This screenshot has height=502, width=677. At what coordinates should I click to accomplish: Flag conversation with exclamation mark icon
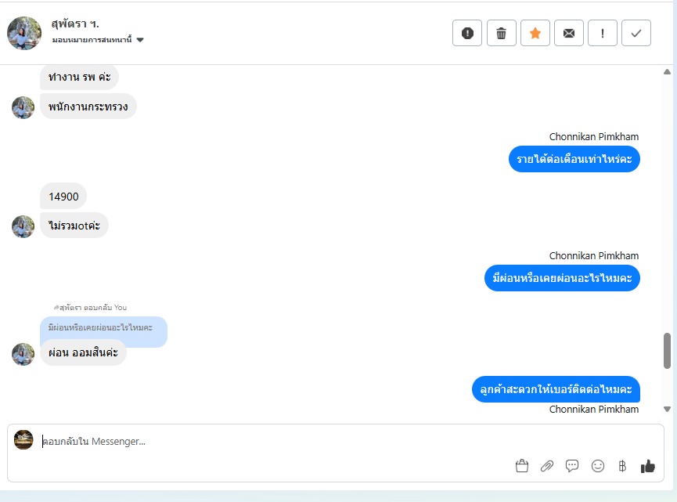click(x=603, y=33)
